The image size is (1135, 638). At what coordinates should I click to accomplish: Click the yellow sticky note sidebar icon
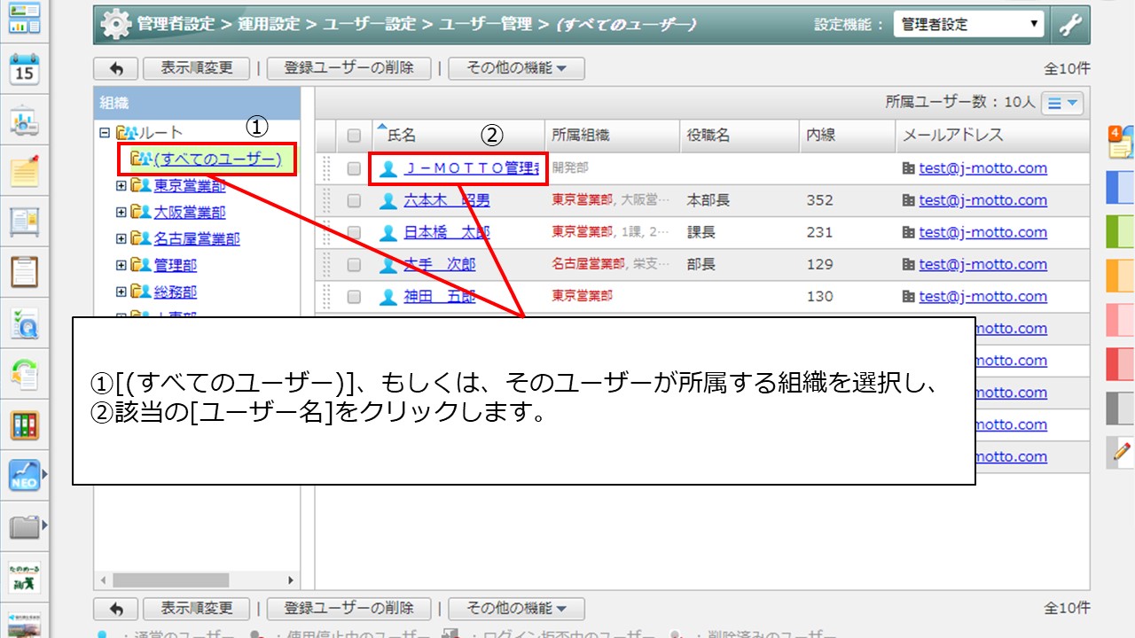(25, 170)
